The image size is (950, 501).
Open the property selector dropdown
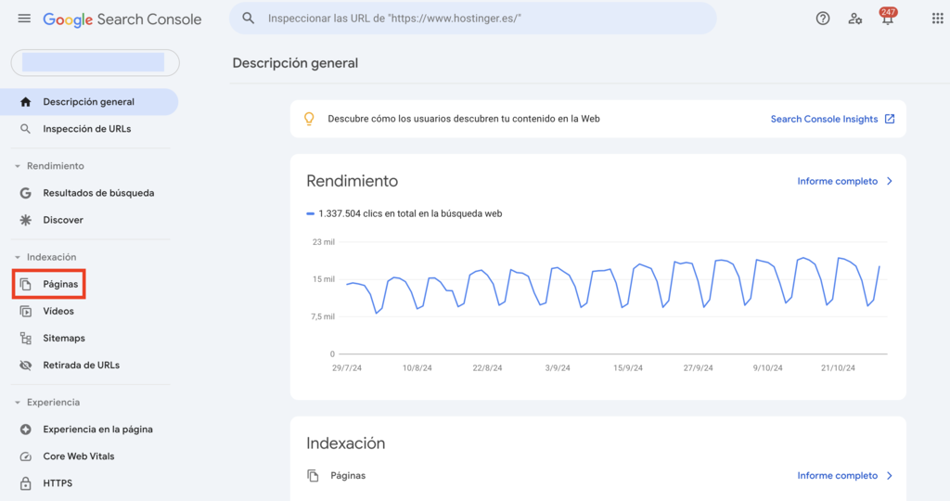click(x=95, y=62)
